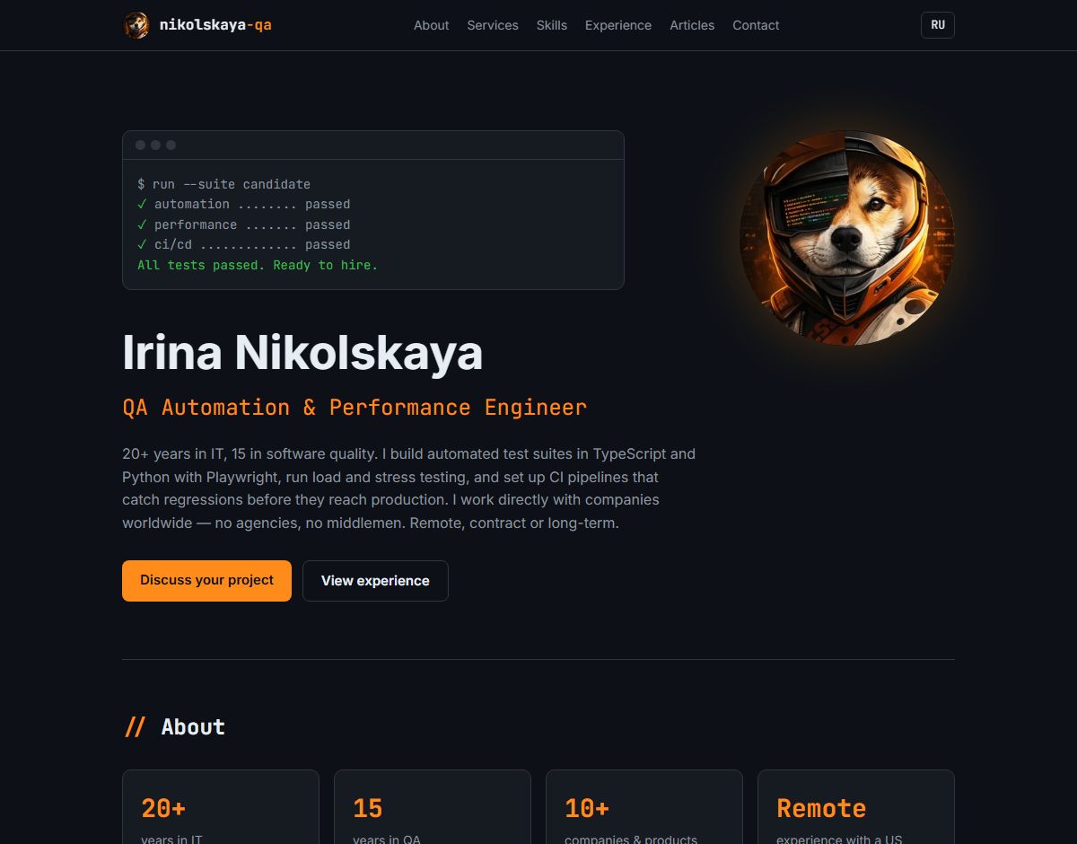Screen dimensions: 1077x844
Task: Click the '15' years in QA stat value
Action: 368,808
